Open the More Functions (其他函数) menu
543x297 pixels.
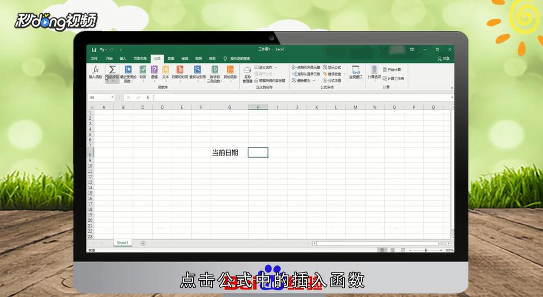click(x=230, y=73)
